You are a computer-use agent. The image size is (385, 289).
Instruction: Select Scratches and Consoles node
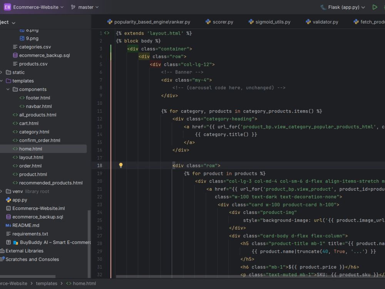tap(32, 259)
